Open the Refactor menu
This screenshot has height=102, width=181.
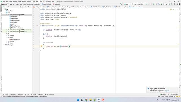tap(29, 1)
